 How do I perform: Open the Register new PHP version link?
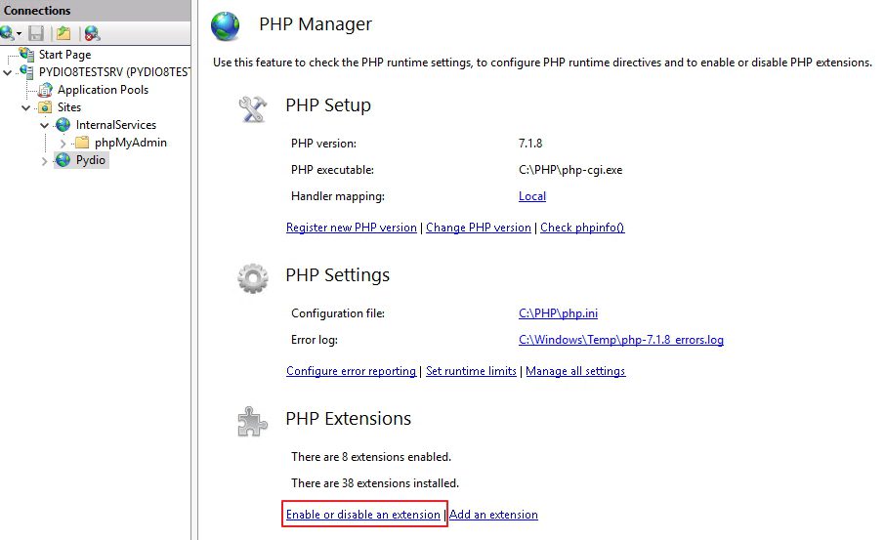point(351,228)
